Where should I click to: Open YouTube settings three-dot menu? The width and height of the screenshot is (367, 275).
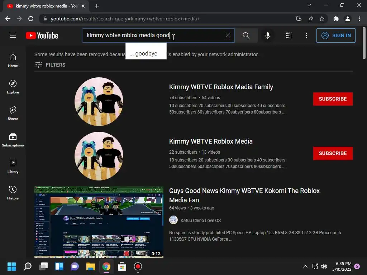pos(306,35)
